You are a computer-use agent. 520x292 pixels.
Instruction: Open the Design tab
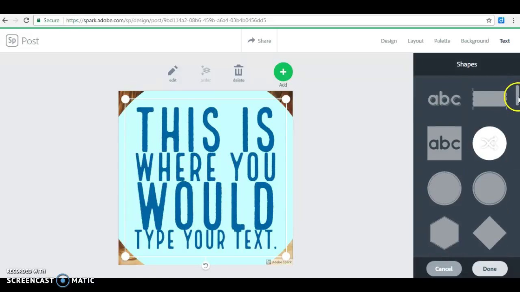point(389,41)
